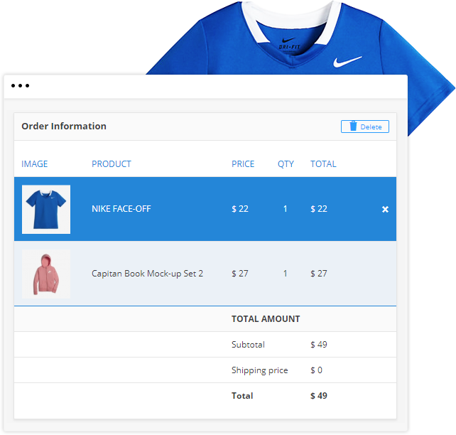
Task: Open the blue Nike t-shirt thumbnail
Action: pos(46,209)
